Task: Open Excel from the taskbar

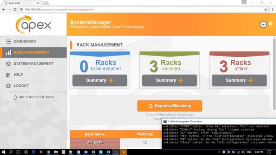Action: coord(93,152)
